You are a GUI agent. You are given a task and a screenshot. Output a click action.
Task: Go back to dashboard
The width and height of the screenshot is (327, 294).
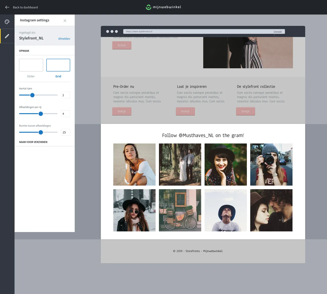click(x=25, y=7)
